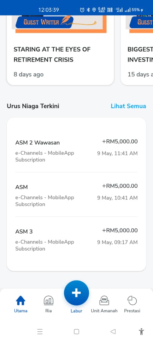Select the Unit Amanah tab label
Image resolution: width=153 pixels, height=341 pixels.
point(104,311)
